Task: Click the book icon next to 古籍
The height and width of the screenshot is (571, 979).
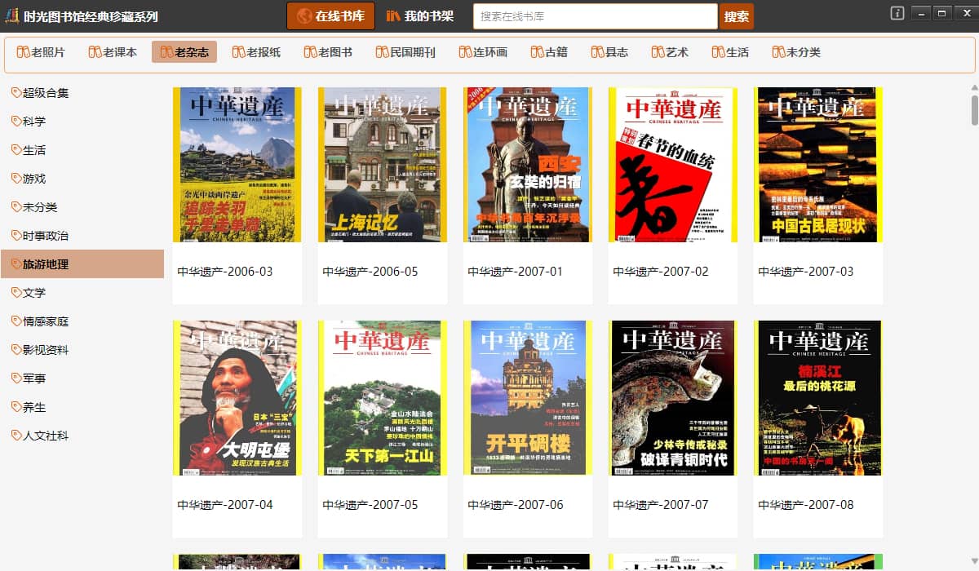Action: [537, 52]
